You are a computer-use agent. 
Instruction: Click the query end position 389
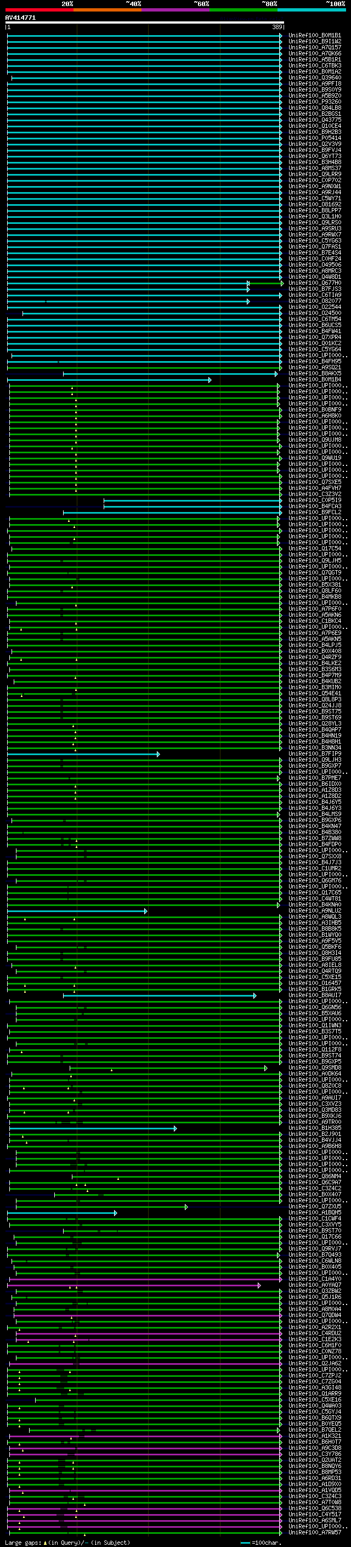click(x=277, y=27)
